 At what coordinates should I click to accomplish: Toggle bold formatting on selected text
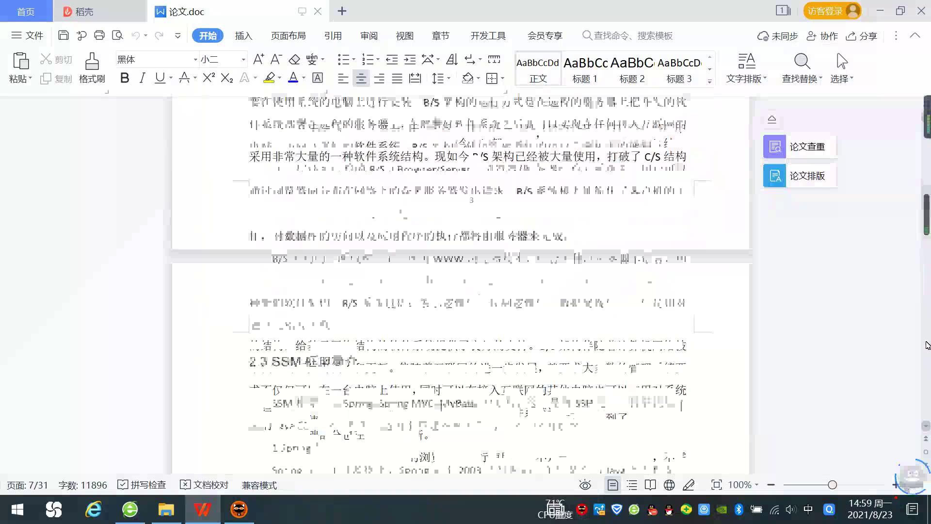pos(124,78)
